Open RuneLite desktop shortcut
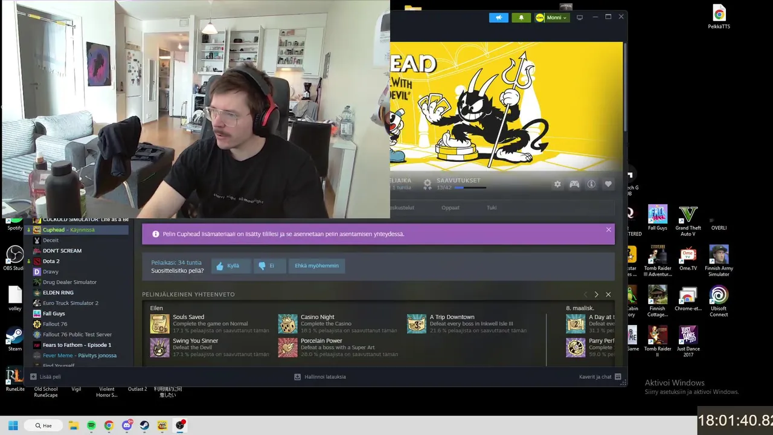 14,379
